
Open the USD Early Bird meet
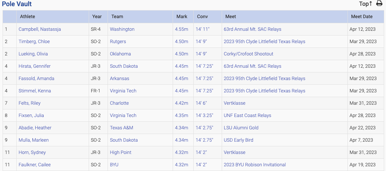point(238,140)
